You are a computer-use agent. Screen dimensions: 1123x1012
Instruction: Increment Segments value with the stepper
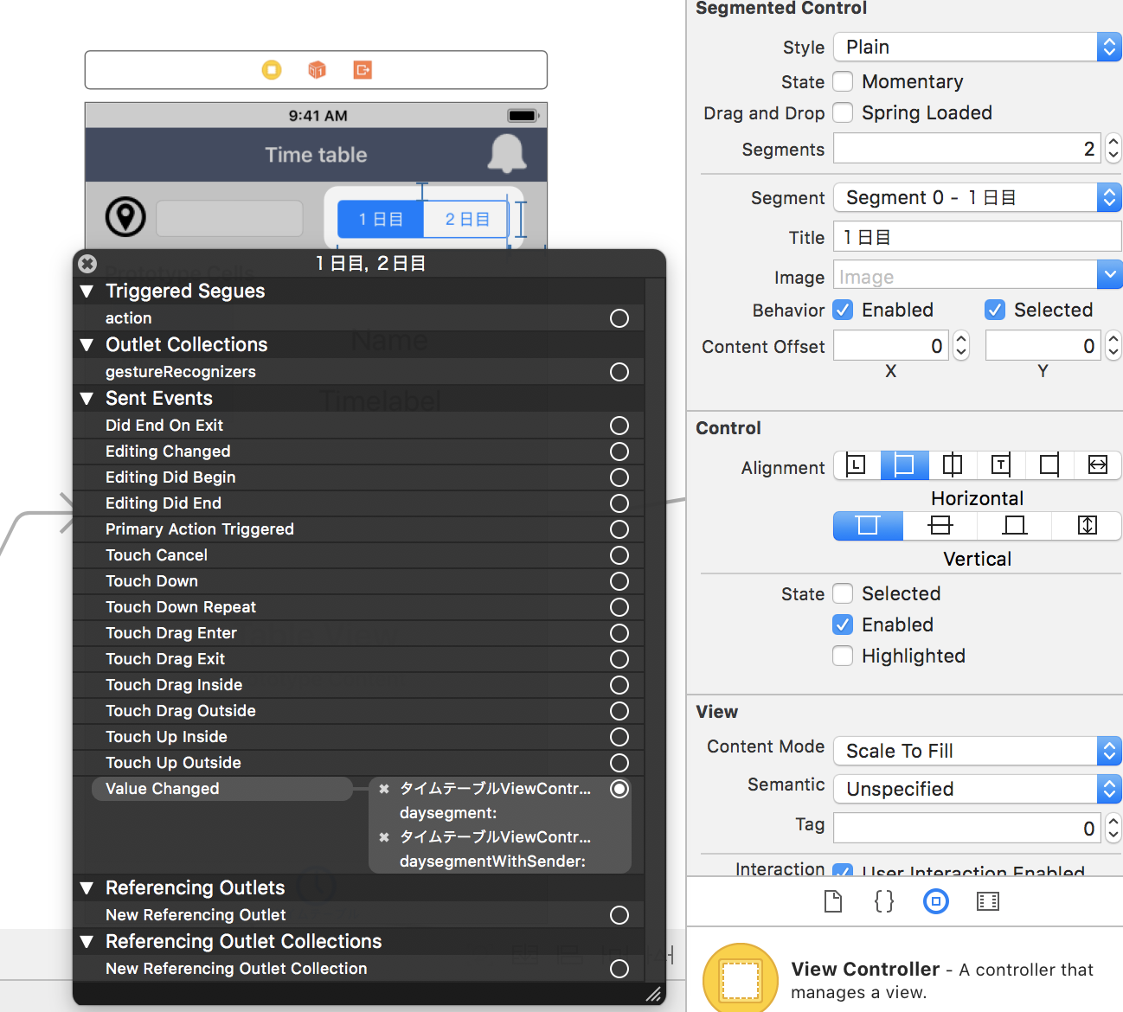(x=1113, y=142)
